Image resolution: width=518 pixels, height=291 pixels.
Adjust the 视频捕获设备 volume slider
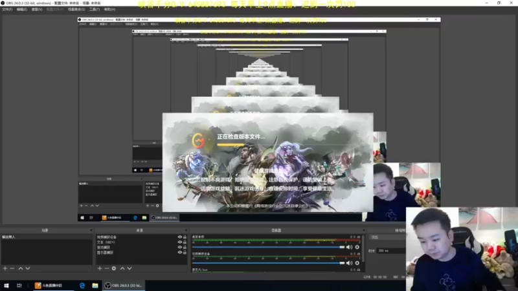(x=268, y=263)
